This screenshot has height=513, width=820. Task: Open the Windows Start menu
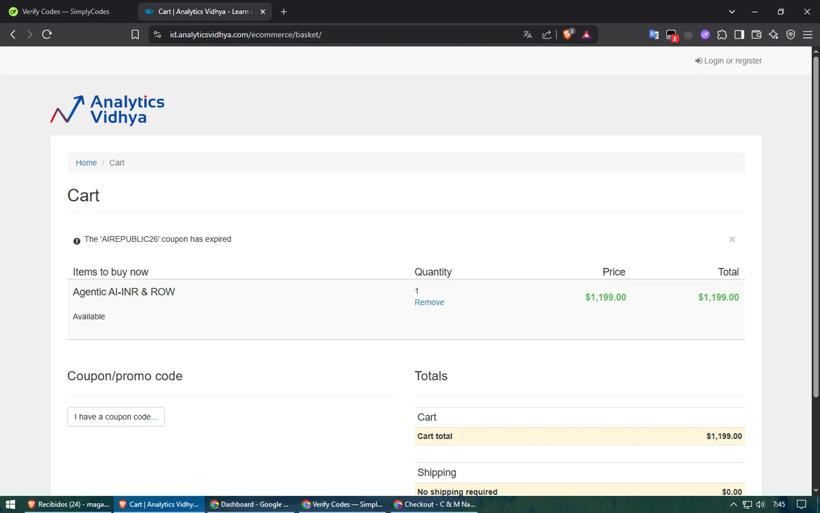(10, 504)
